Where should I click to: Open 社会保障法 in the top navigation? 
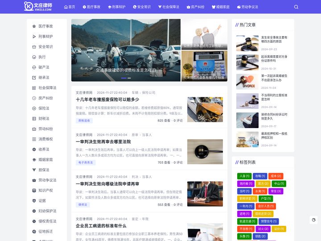(169, 7)
